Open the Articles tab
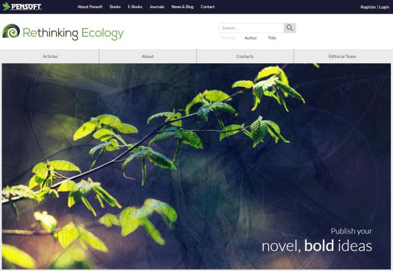Screen dimensions: 393x271 [50, 56]
